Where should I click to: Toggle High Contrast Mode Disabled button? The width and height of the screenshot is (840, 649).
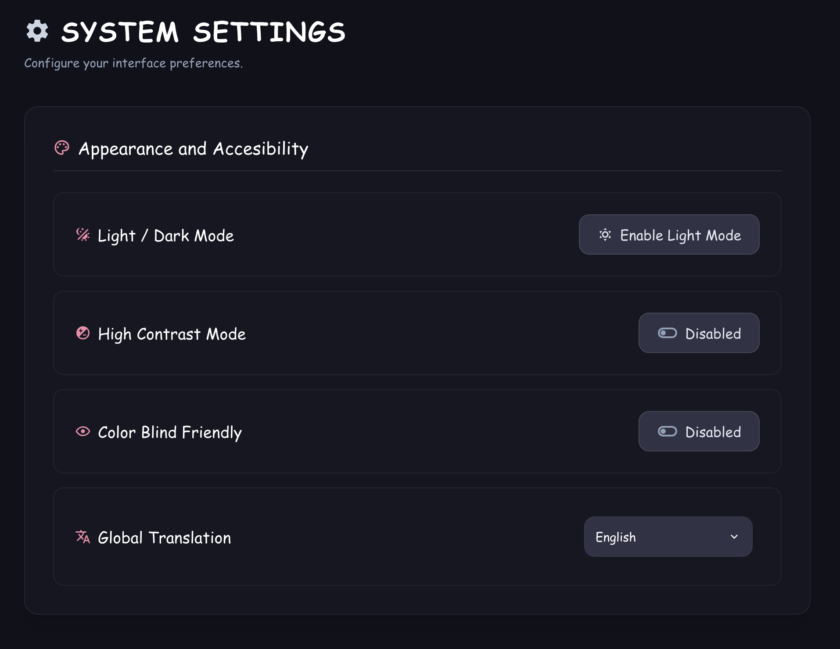[x=699, y=333]
